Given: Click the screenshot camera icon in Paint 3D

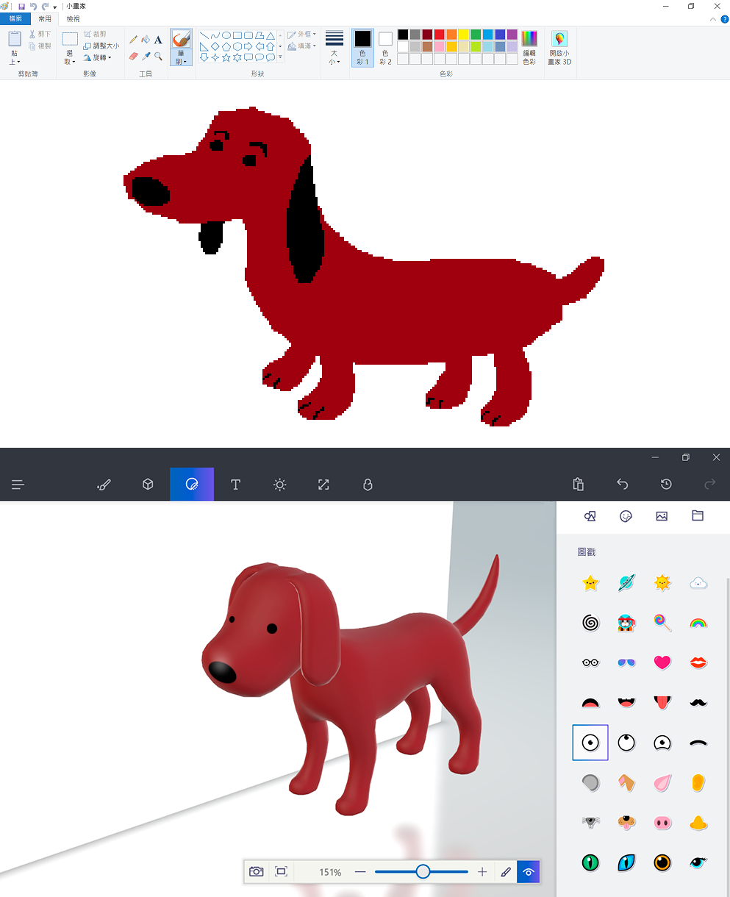Looking at the screenshot, I should 257,872.
